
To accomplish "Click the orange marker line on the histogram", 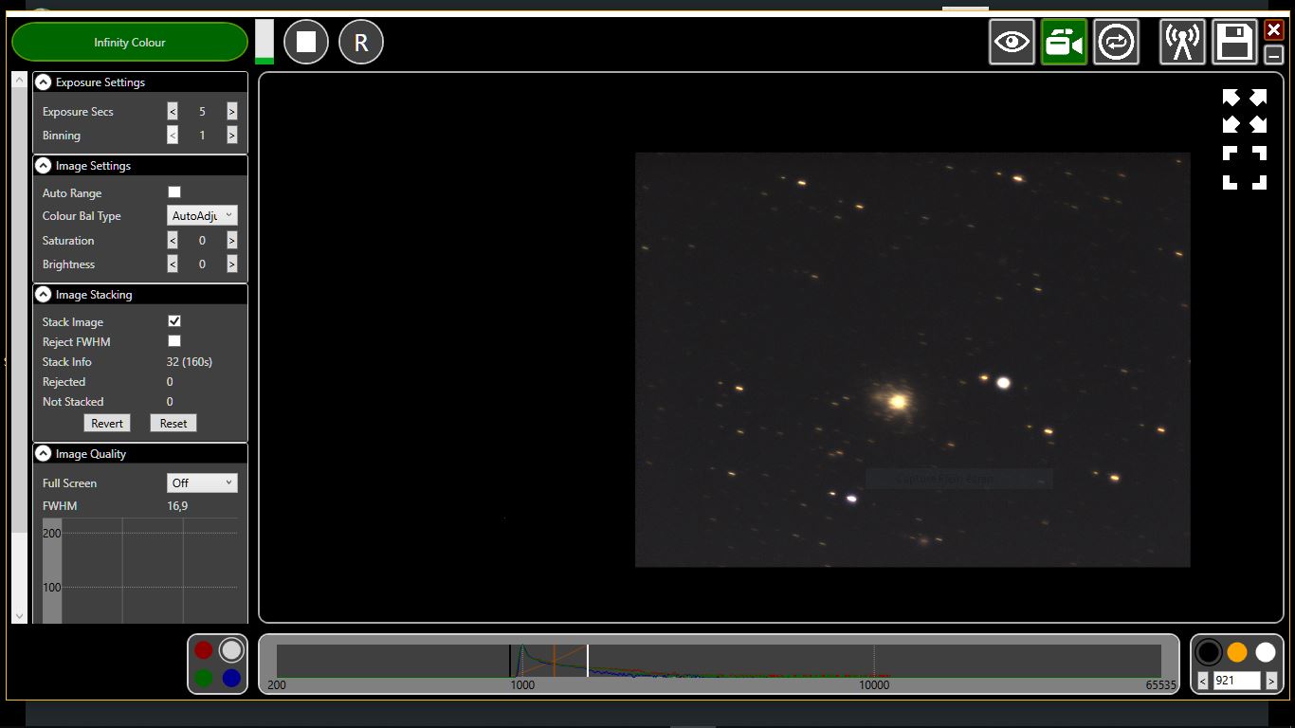I will 555,661.
